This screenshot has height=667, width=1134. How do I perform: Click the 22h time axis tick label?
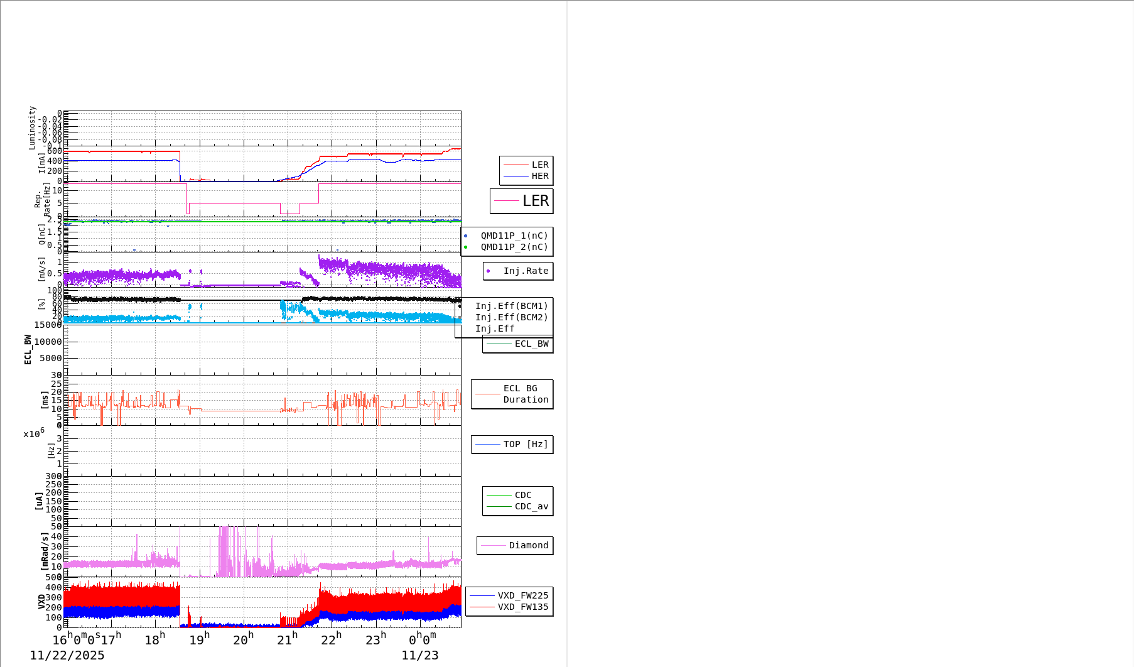click(x=332, y=639)
